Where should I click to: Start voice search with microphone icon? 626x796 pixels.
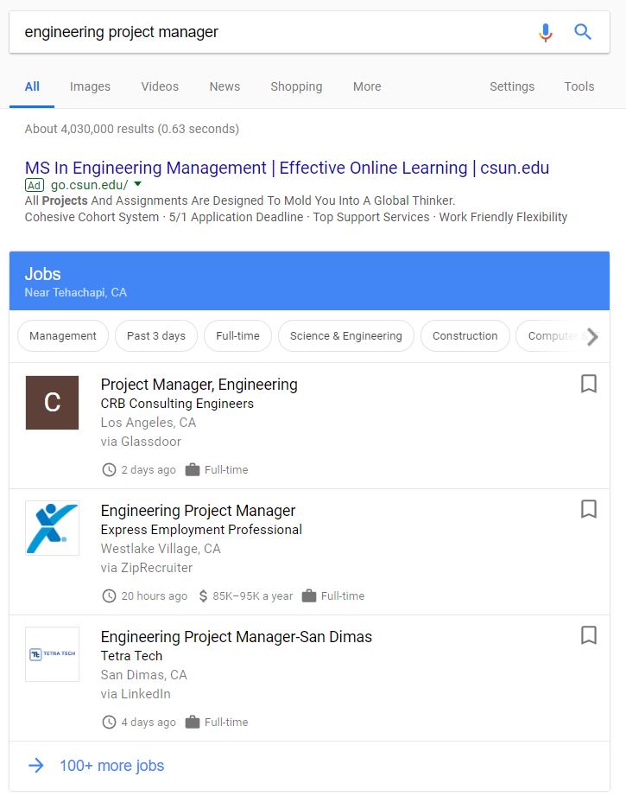pos(546,32)
